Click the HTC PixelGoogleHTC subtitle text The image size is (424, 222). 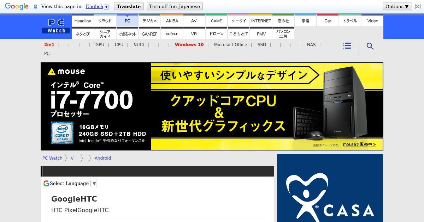point(80,210)
